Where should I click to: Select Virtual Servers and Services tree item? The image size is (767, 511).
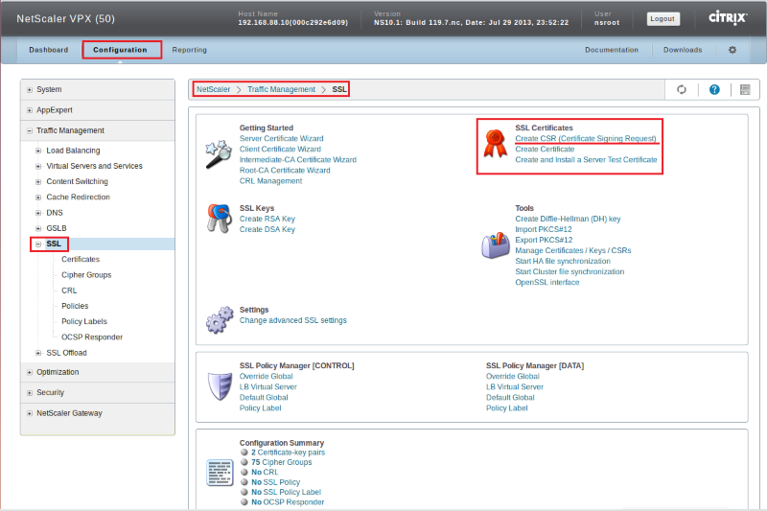pos(94,166)
